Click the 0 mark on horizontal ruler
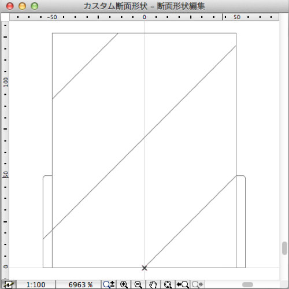Screen dimensions: 289x289 (144, 17)
